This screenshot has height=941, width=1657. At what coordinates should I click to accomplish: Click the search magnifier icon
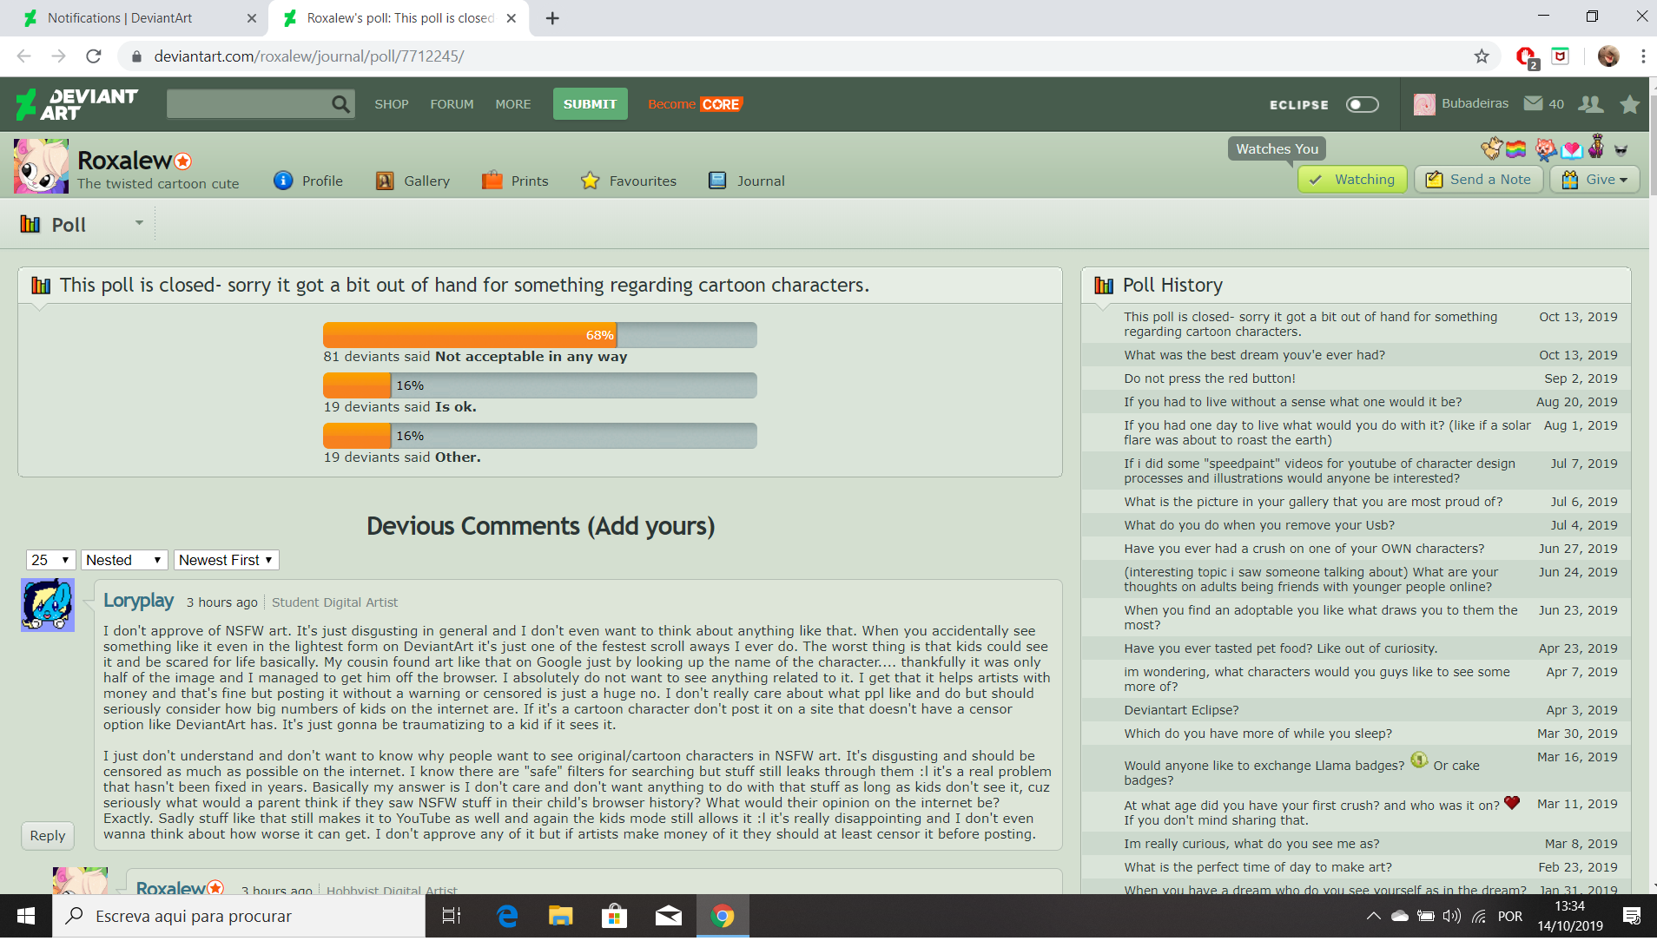(341, 104)
